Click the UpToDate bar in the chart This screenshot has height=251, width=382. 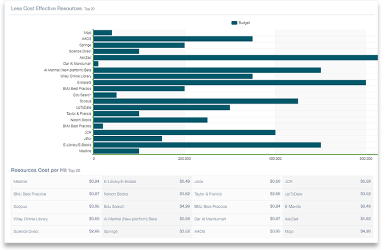161,107
